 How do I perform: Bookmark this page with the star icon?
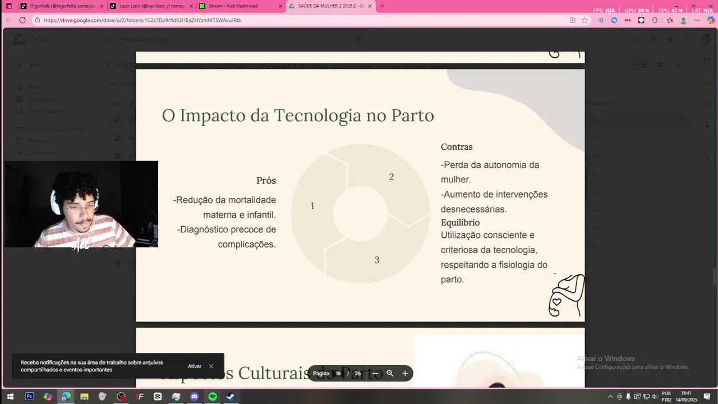[585, 20]
